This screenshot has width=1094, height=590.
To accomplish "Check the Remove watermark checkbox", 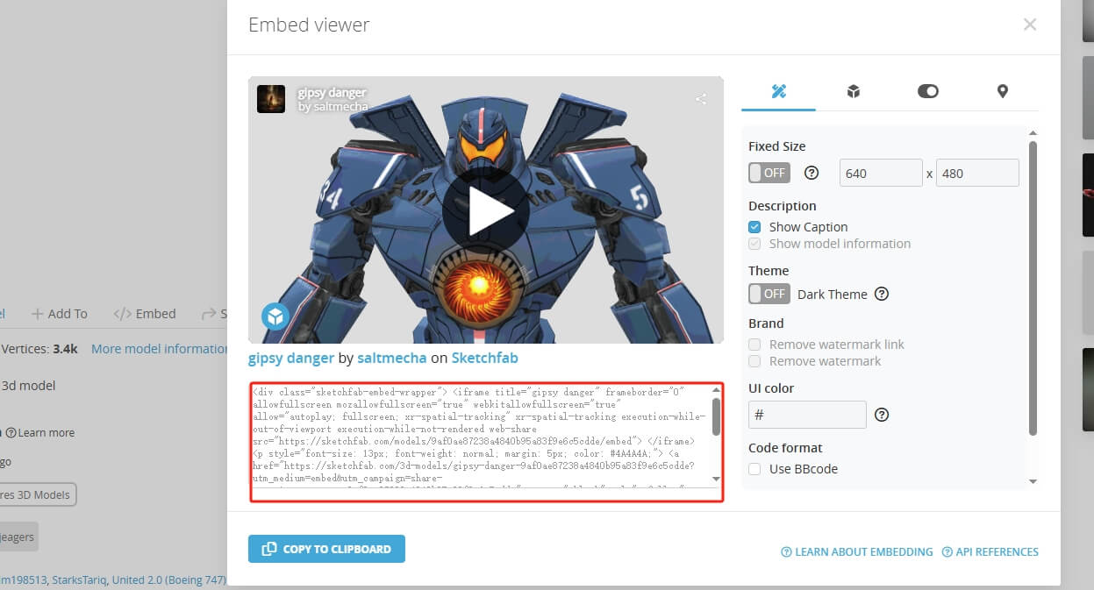I will pos(754,361).
